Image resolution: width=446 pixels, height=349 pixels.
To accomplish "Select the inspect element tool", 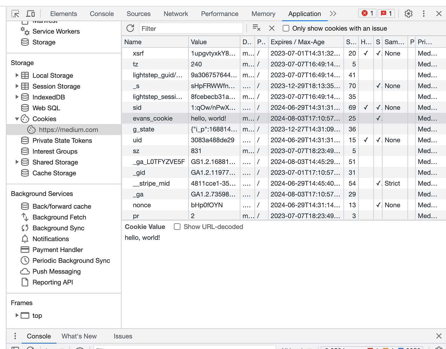I will pos(15,13).
